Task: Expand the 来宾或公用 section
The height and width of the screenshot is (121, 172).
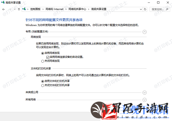Action: [x=144, y=93]
